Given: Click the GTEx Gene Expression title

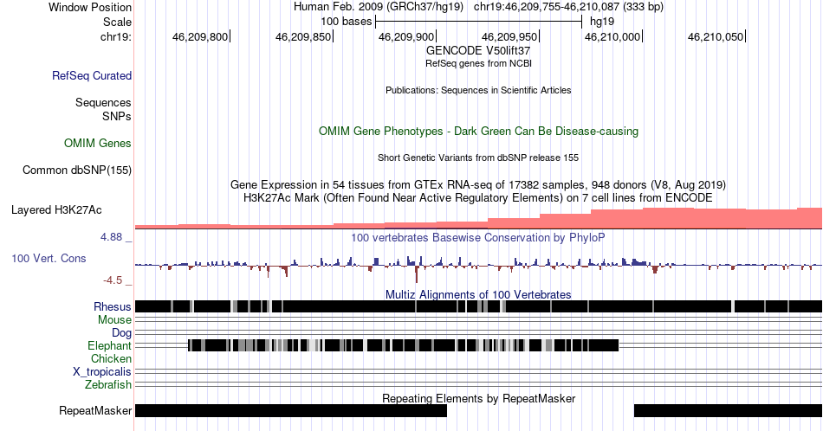Looking at the screenshot, I should pos(478,184).
